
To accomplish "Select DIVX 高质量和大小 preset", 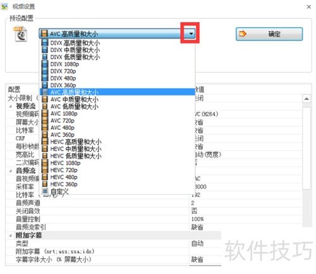I will (118, 43).
